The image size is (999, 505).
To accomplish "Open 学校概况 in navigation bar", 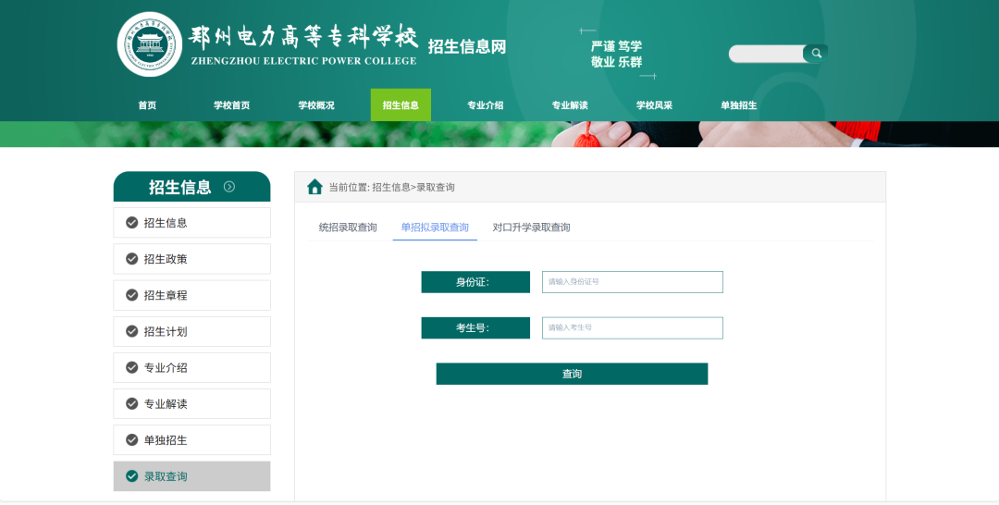I will point(315,105).
